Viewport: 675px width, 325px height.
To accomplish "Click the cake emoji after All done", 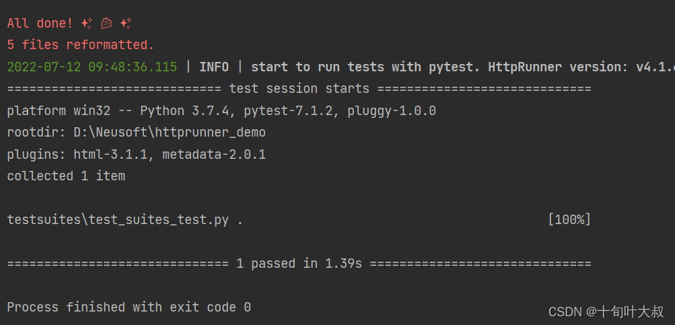I will click(106, 24).
